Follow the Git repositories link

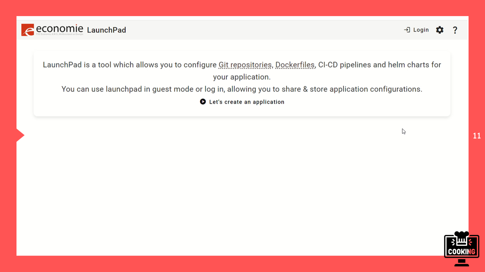click(245, 65)
